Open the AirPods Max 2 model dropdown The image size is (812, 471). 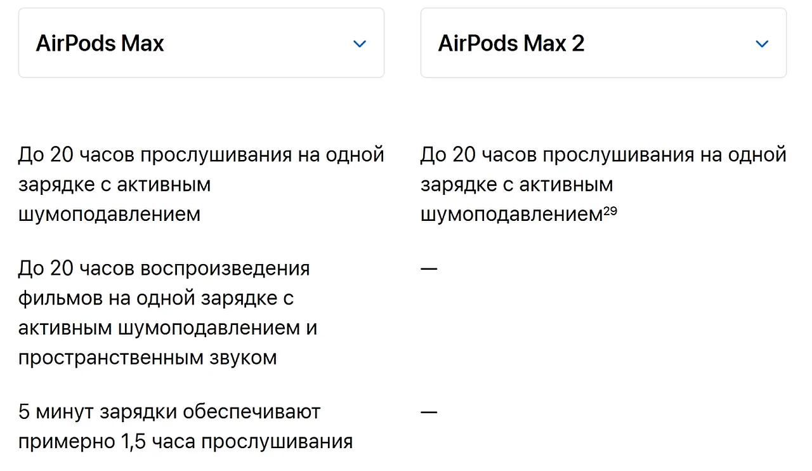tap(603, 43)
